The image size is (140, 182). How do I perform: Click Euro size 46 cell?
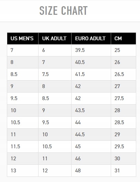point(91,159)
